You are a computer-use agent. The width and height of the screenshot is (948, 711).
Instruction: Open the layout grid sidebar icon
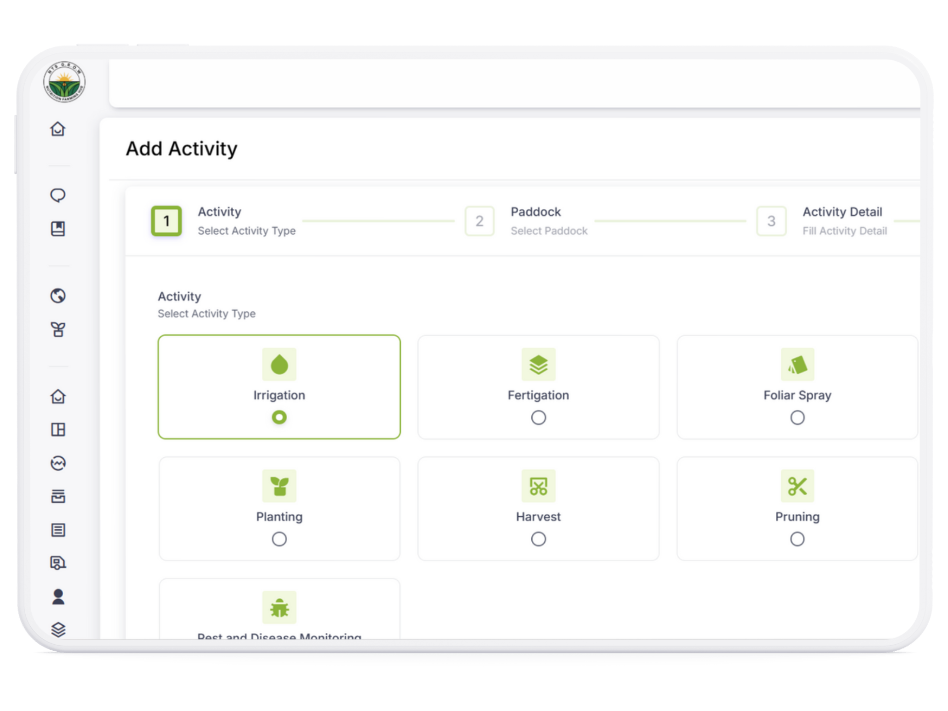[58, 429]
